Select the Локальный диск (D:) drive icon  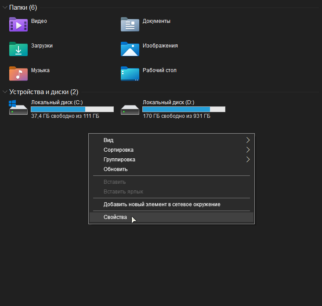130,110
